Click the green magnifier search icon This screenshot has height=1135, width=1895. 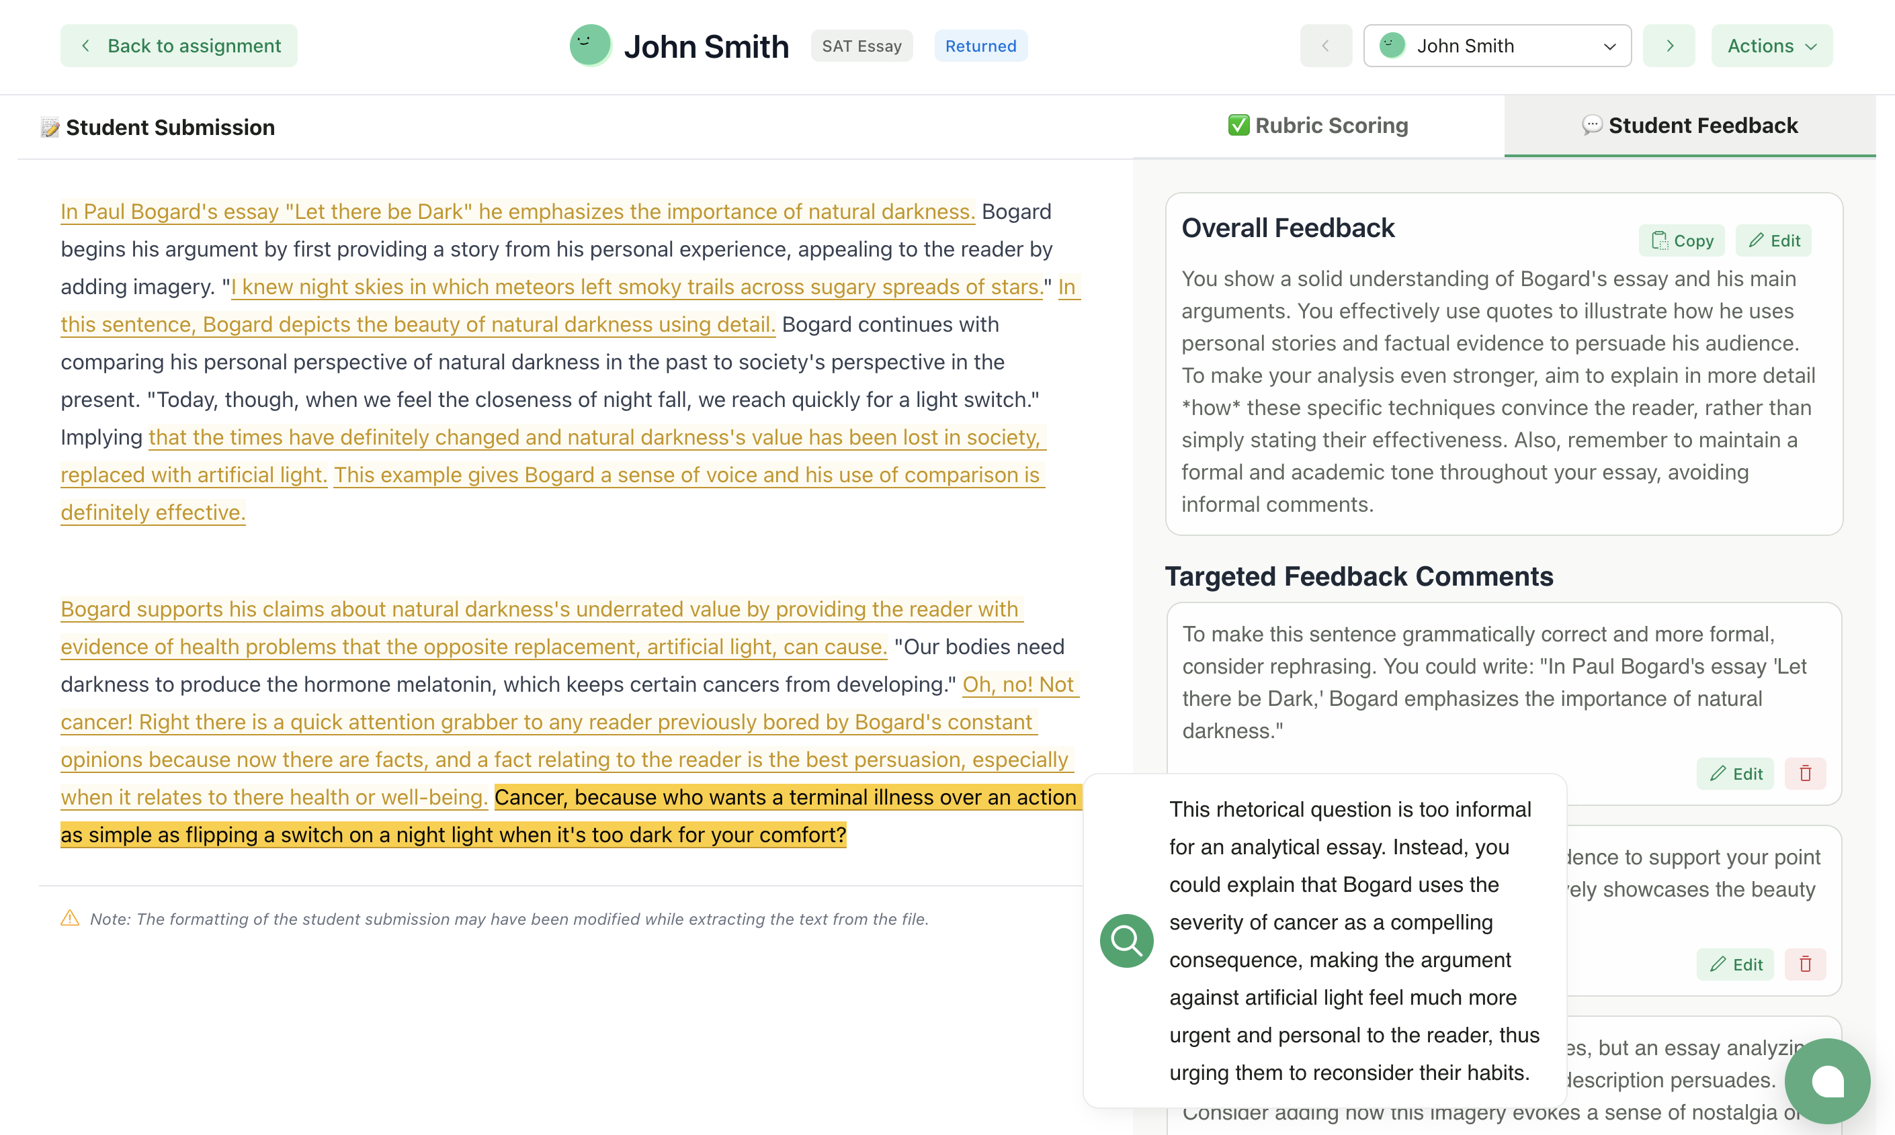tap(1126, 940)
